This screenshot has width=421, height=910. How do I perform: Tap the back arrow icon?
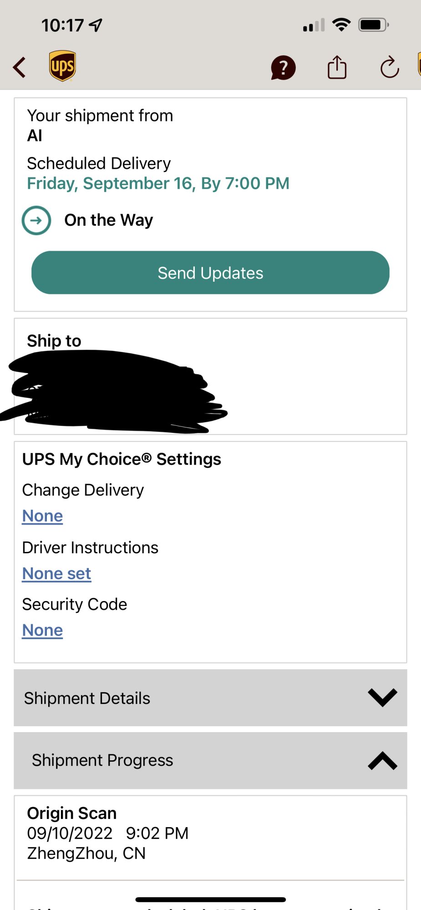[x=20, y=68]
